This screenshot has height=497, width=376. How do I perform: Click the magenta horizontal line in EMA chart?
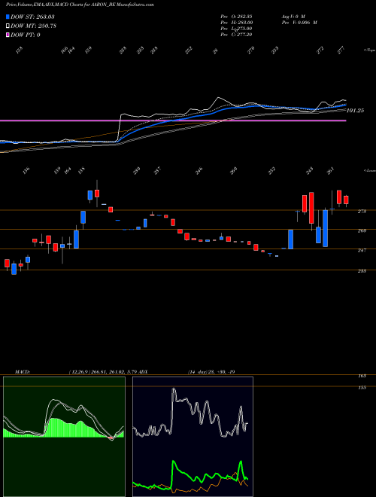pos(173,120)
